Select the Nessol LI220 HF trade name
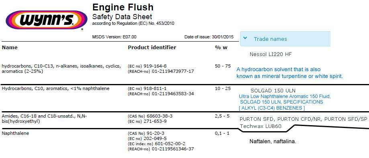The image size is (369, 158). pos(271,54)
